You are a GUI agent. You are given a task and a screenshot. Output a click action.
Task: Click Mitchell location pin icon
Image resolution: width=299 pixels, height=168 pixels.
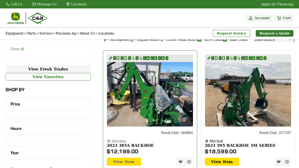(x=207, y=141)
